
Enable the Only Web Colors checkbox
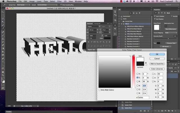(x=100, y=90)
